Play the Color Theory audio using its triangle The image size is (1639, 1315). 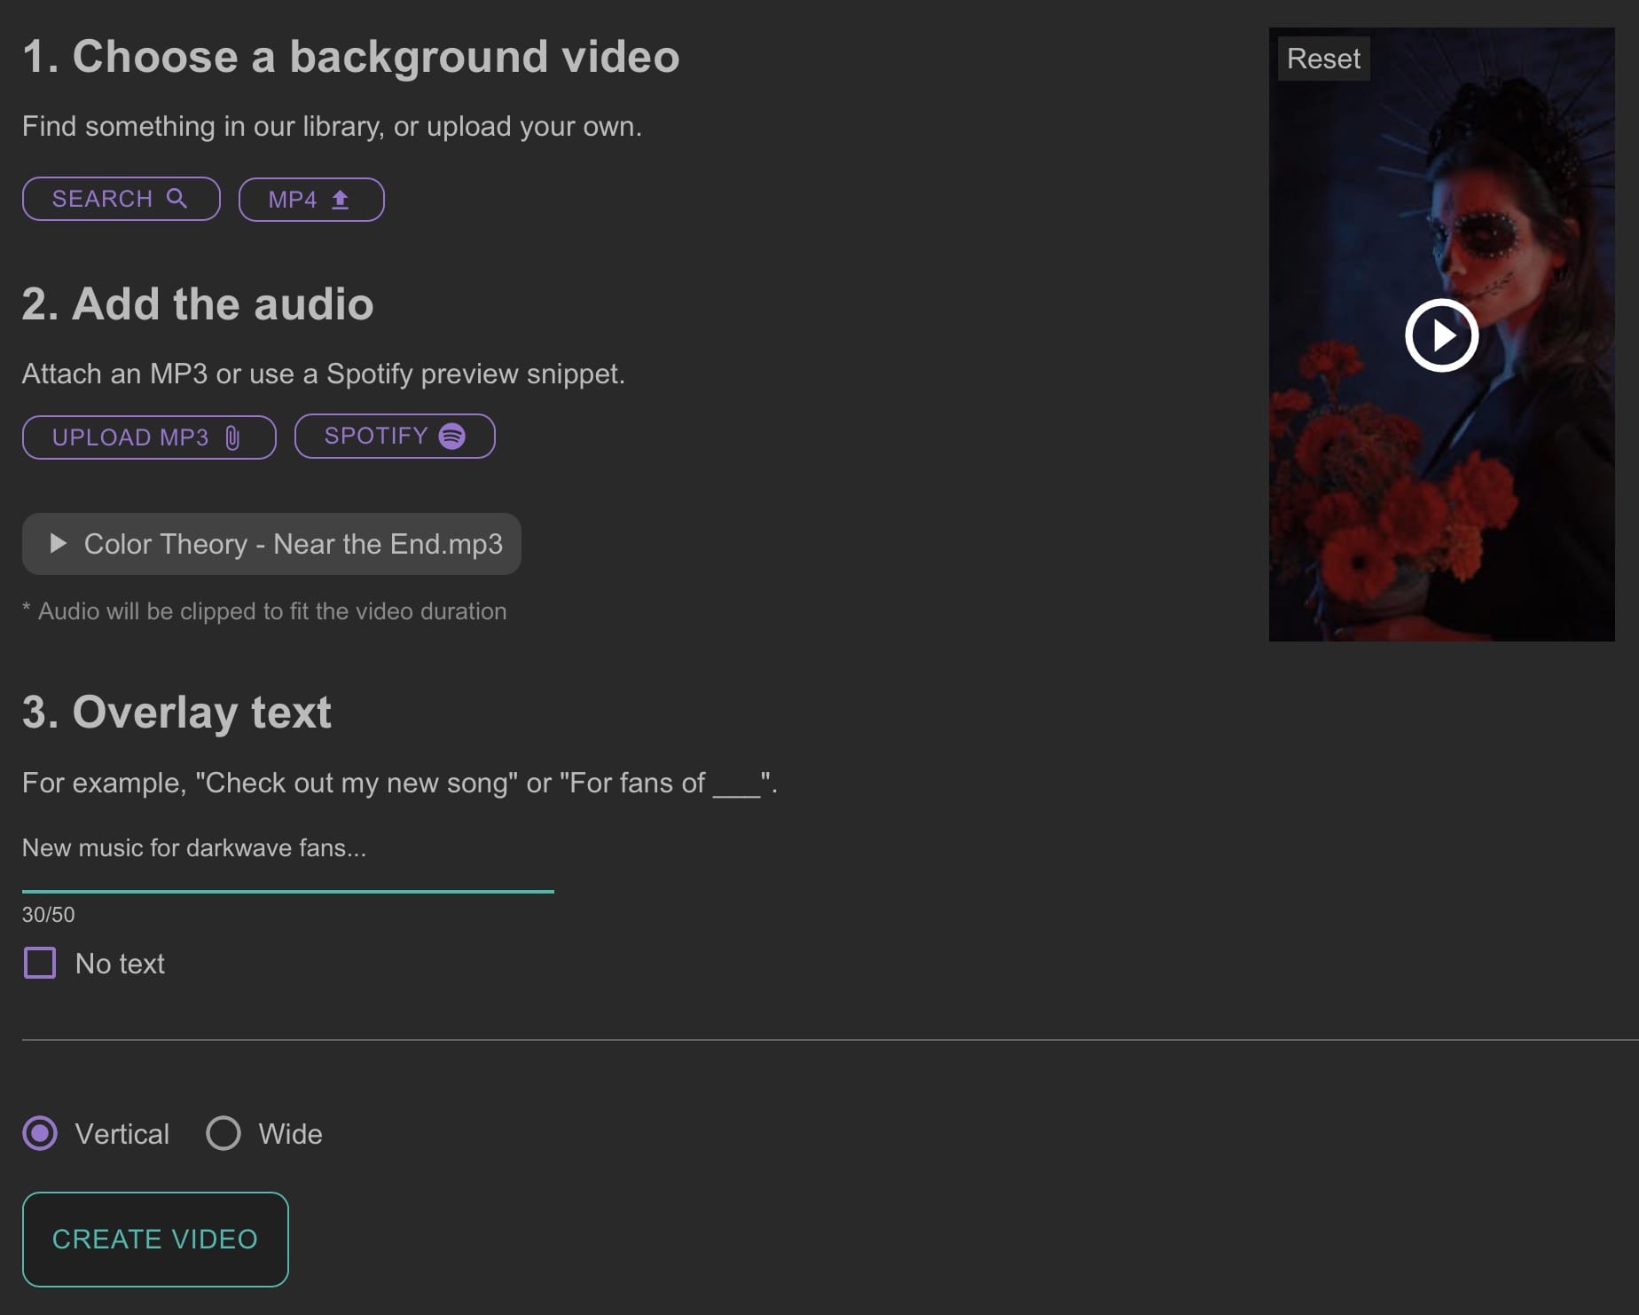tap(59, 543)
